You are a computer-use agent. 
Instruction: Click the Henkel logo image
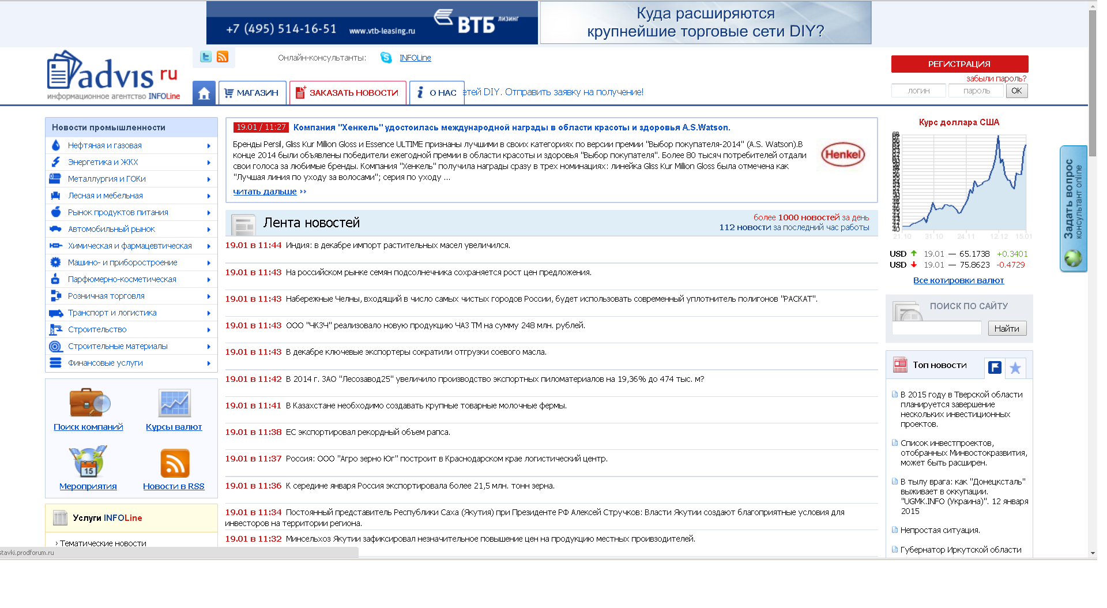[x=842, y=155]
